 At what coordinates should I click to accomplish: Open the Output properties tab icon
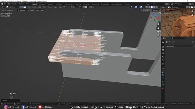(x=163, y=50)
